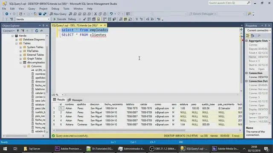Collapse dbo.empleados table node

point(20,62)
